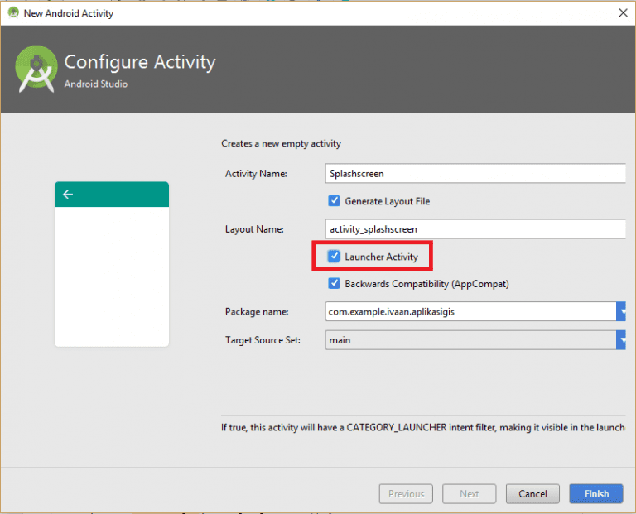Viewport: 636px width, 514px height.
Task: Click the Android Studio logo in the header
Action: coord(36,70)
